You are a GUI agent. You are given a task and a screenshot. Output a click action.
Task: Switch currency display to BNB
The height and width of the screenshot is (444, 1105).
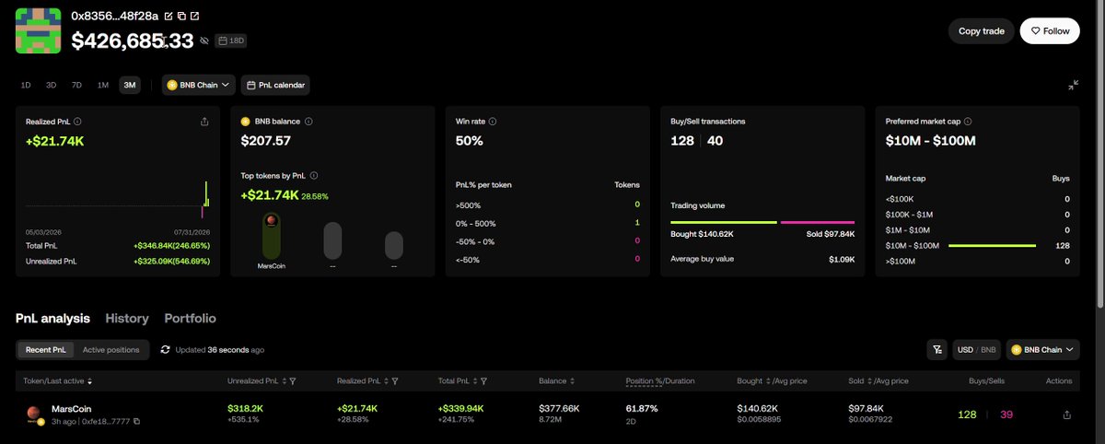(988, 350)
